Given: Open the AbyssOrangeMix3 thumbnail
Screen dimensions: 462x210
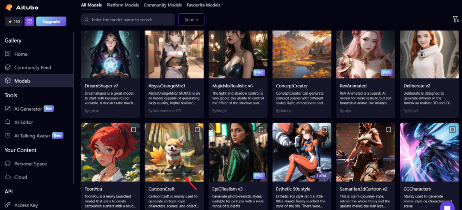Looking at the screenshot, I should click(x=174, y=54).
